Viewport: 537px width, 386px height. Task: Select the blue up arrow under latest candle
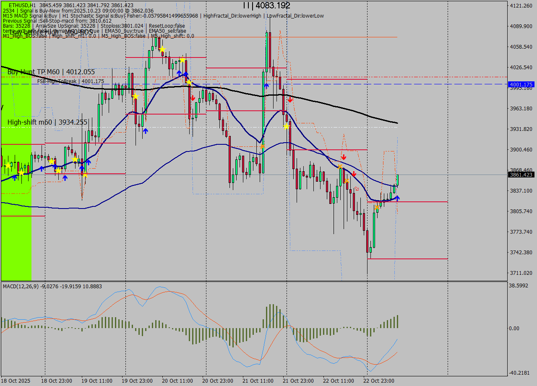pyautogui.click(x=397, y=198)
